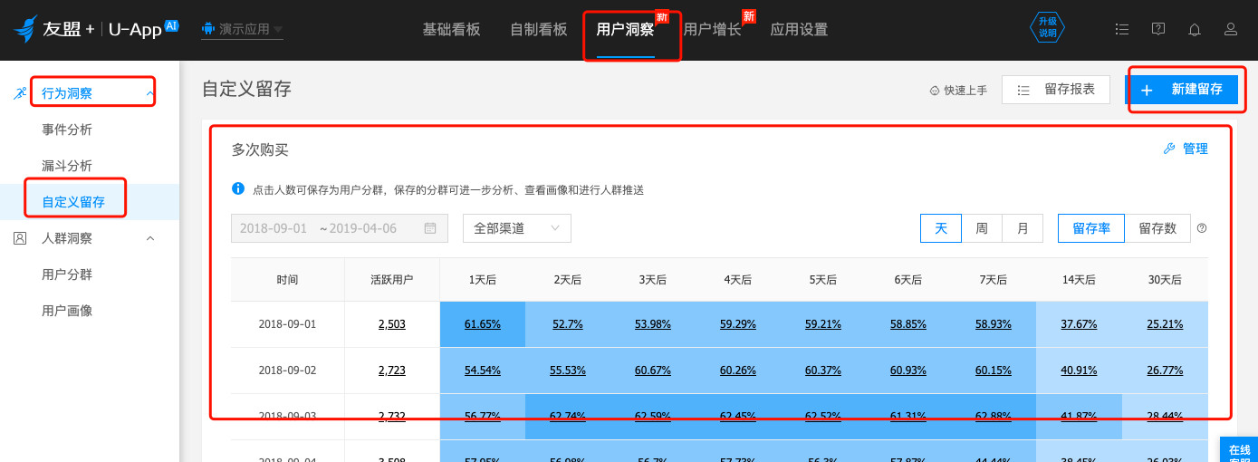Expand the 全部渠道 channel dropdown
The width and height of the screenshot is (1258, 462).
point(516,228)
